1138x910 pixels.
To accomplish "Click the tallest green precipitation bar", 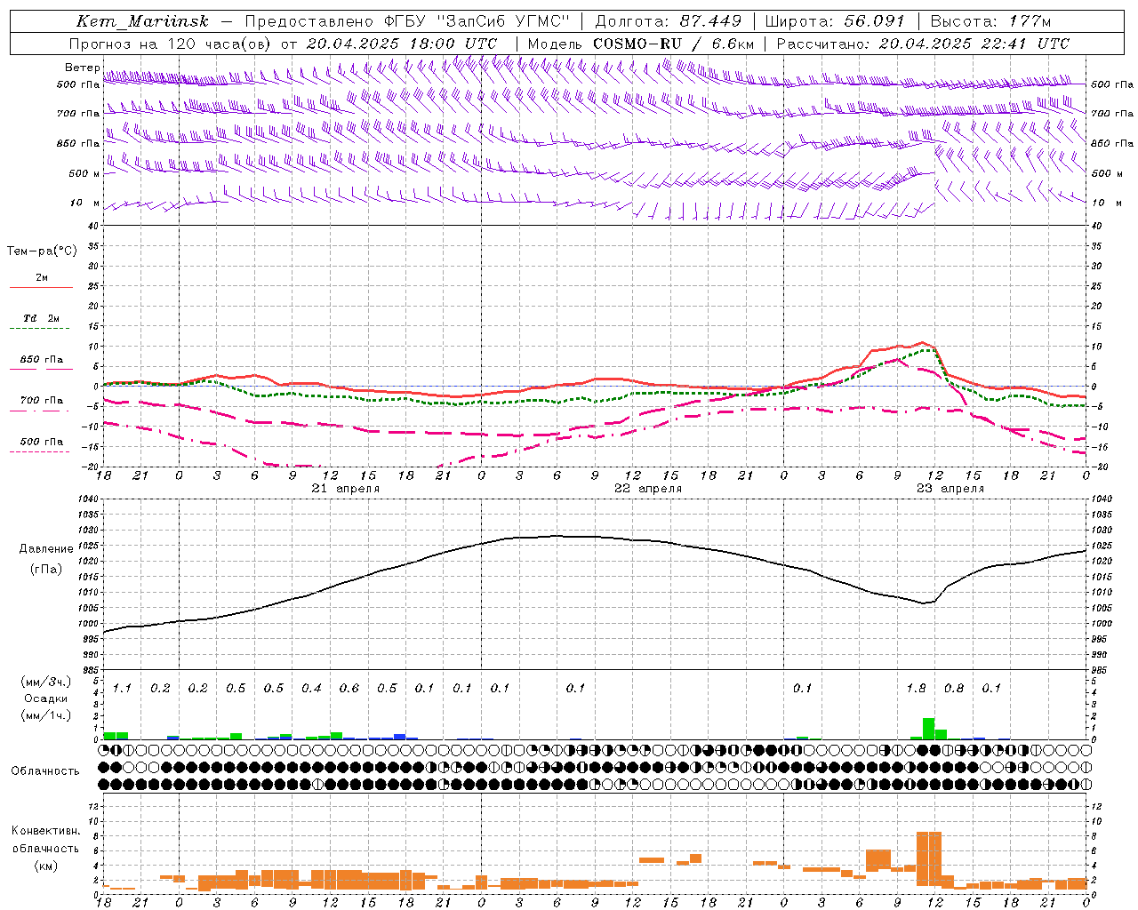I will pos(928,729).
